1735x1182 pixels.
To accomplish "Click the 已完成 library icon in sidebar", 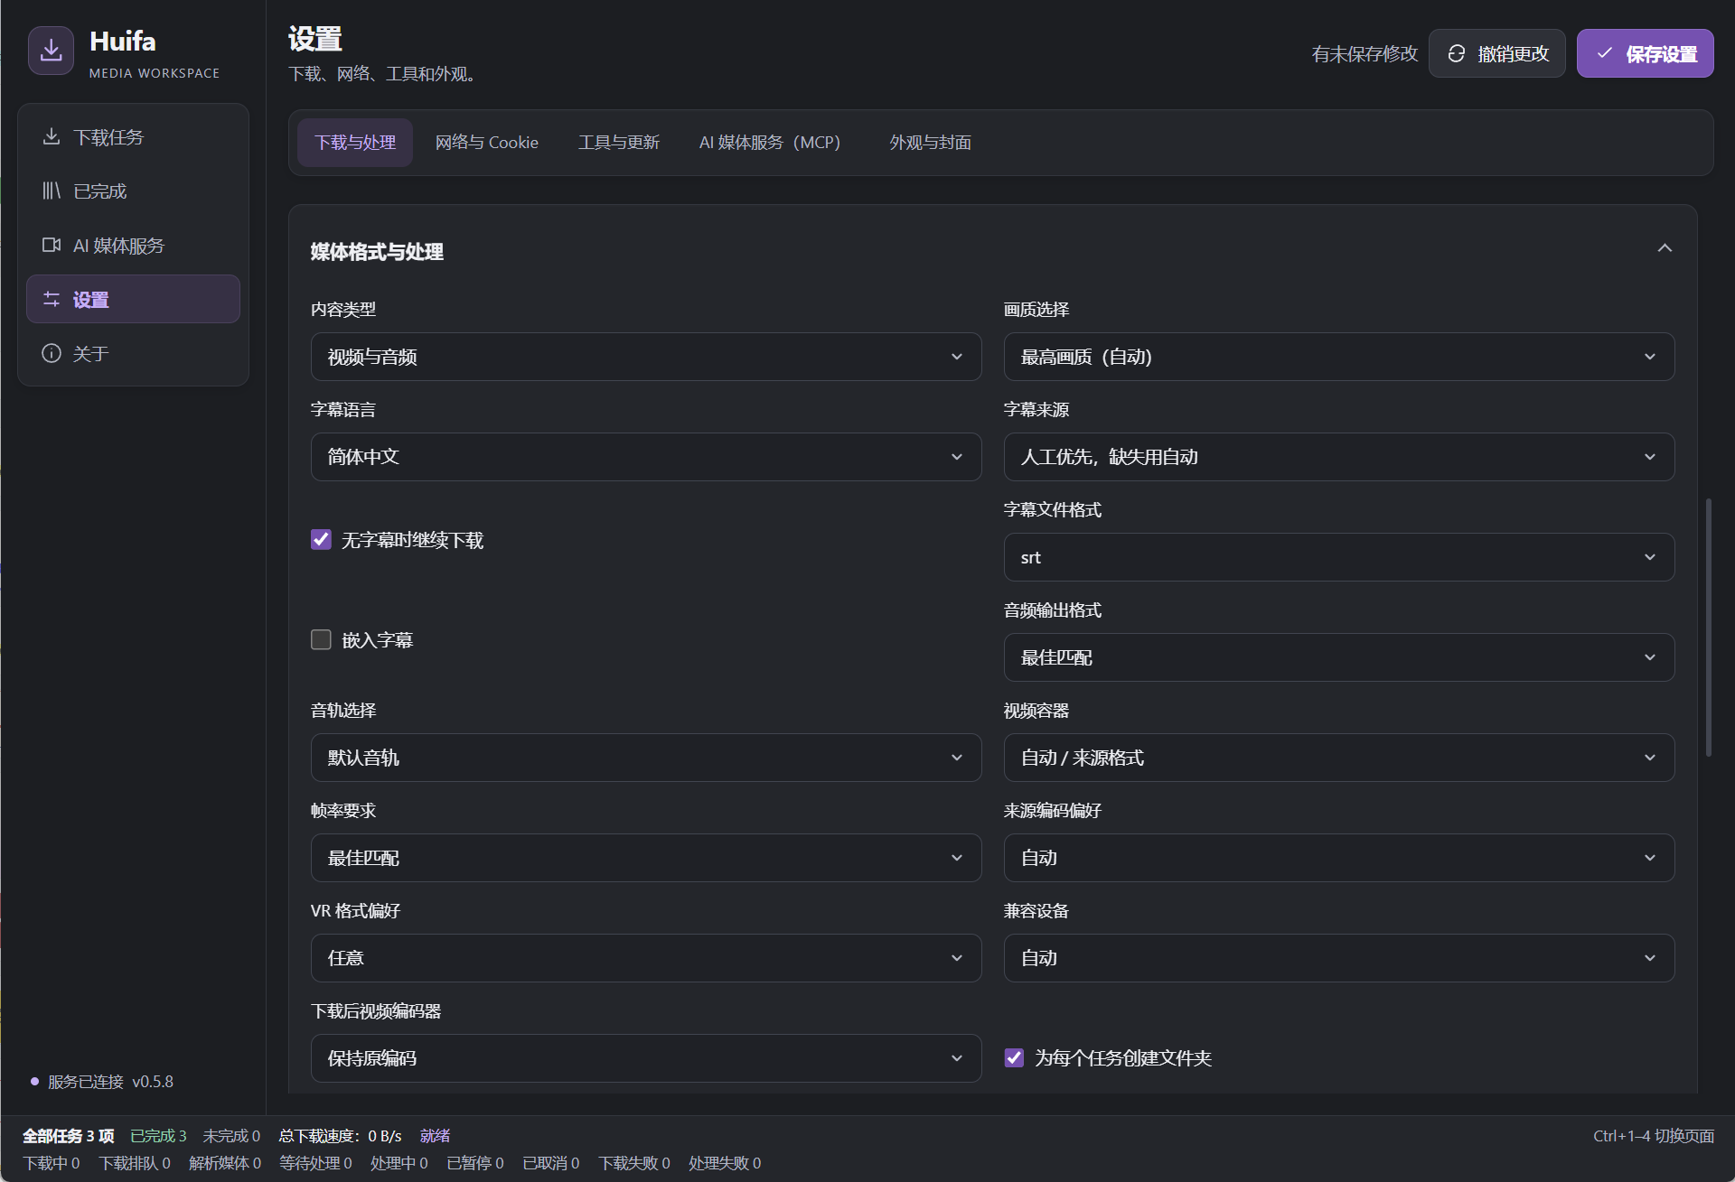I will [52, 191].
